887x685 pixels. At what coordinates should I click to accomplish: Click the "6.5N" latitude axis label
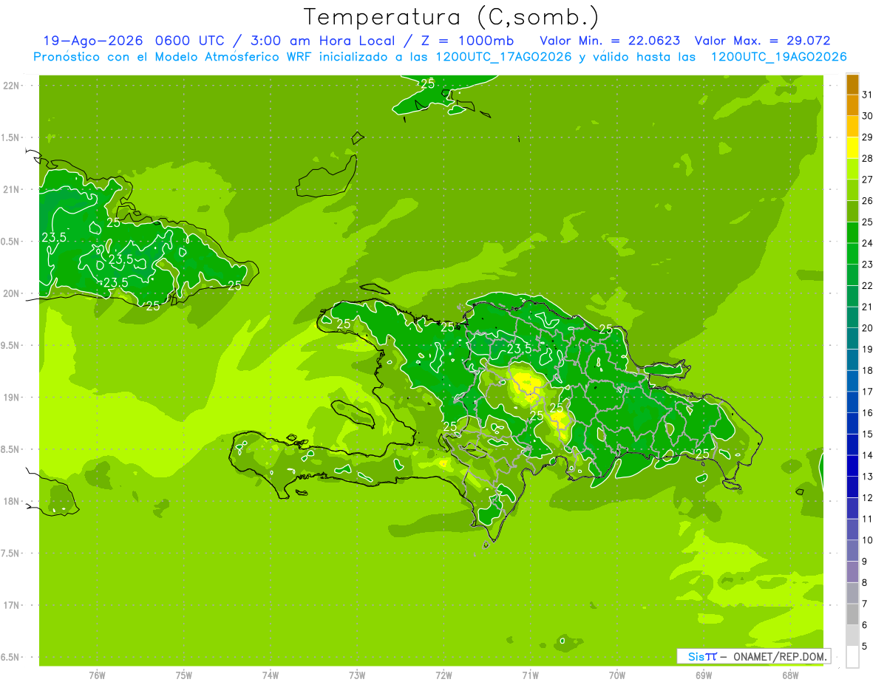pos(10,658)
